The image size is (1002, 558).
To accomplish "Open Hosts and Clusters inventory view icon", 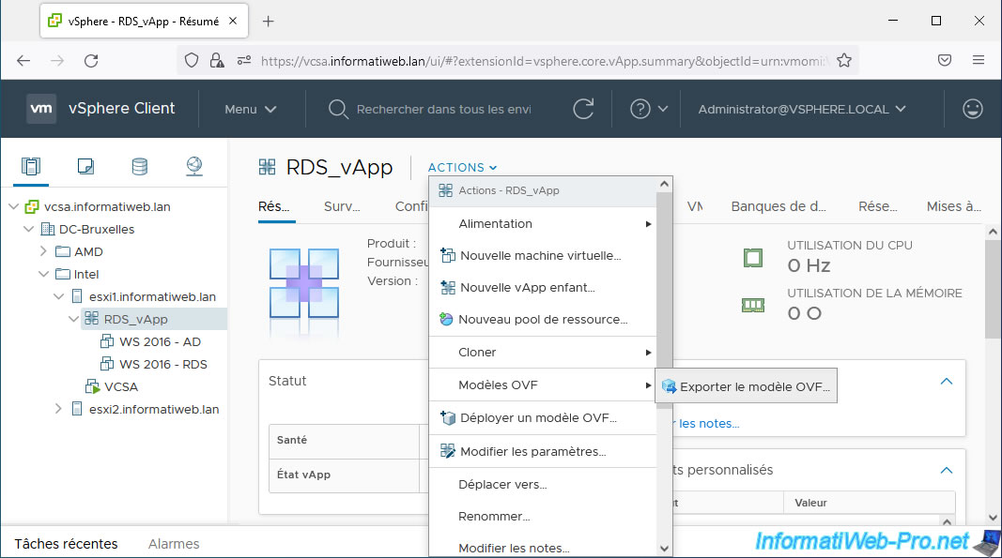I will click(x=31, y=167).
